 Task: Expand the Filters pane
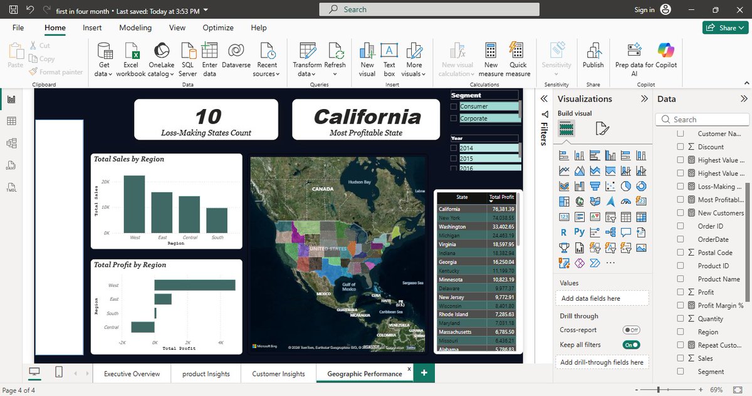coord(544,99)
